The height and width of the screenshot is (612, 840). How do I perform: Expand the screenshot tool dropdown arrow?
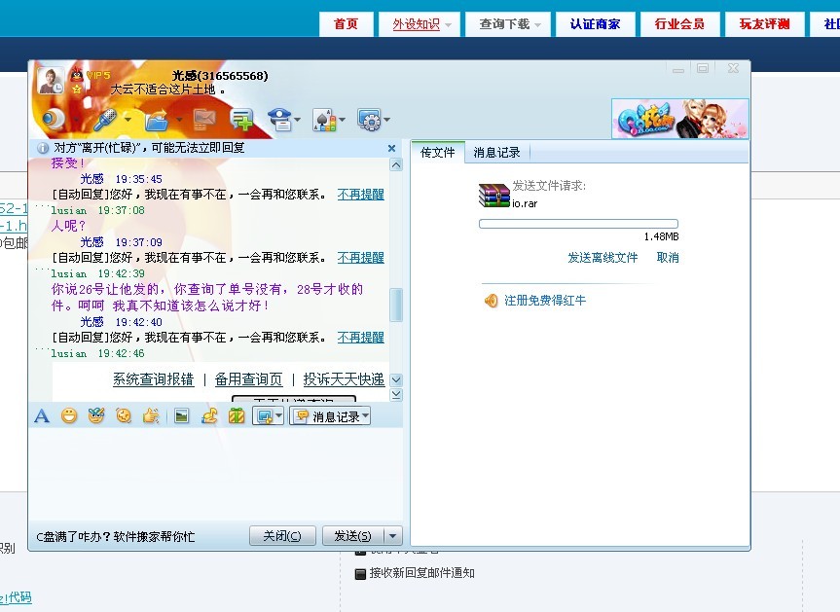[x=278, y=416]
